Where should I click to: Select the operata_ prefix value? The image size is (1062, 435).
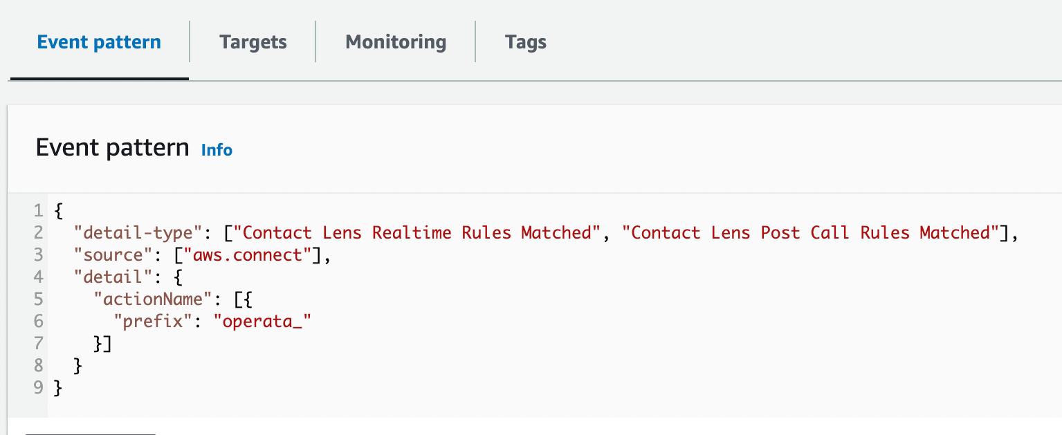click(x=262, y=321)
